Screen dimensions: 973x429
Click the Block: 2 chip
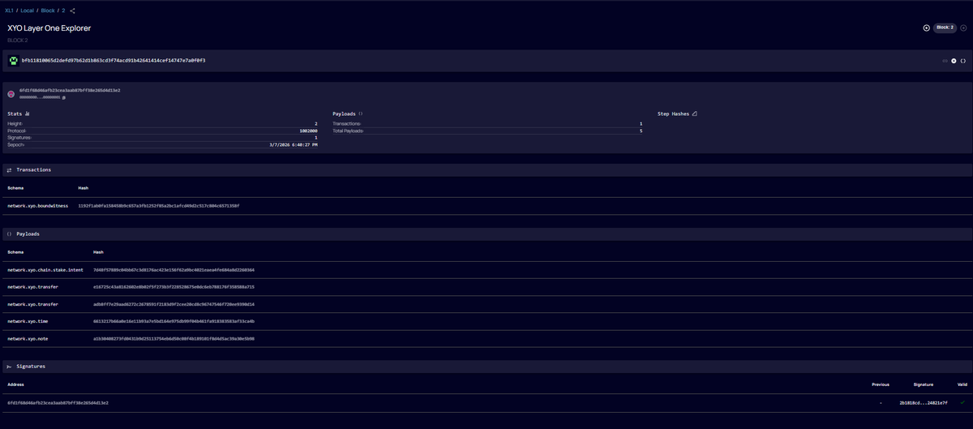click(x=945, y=28)
